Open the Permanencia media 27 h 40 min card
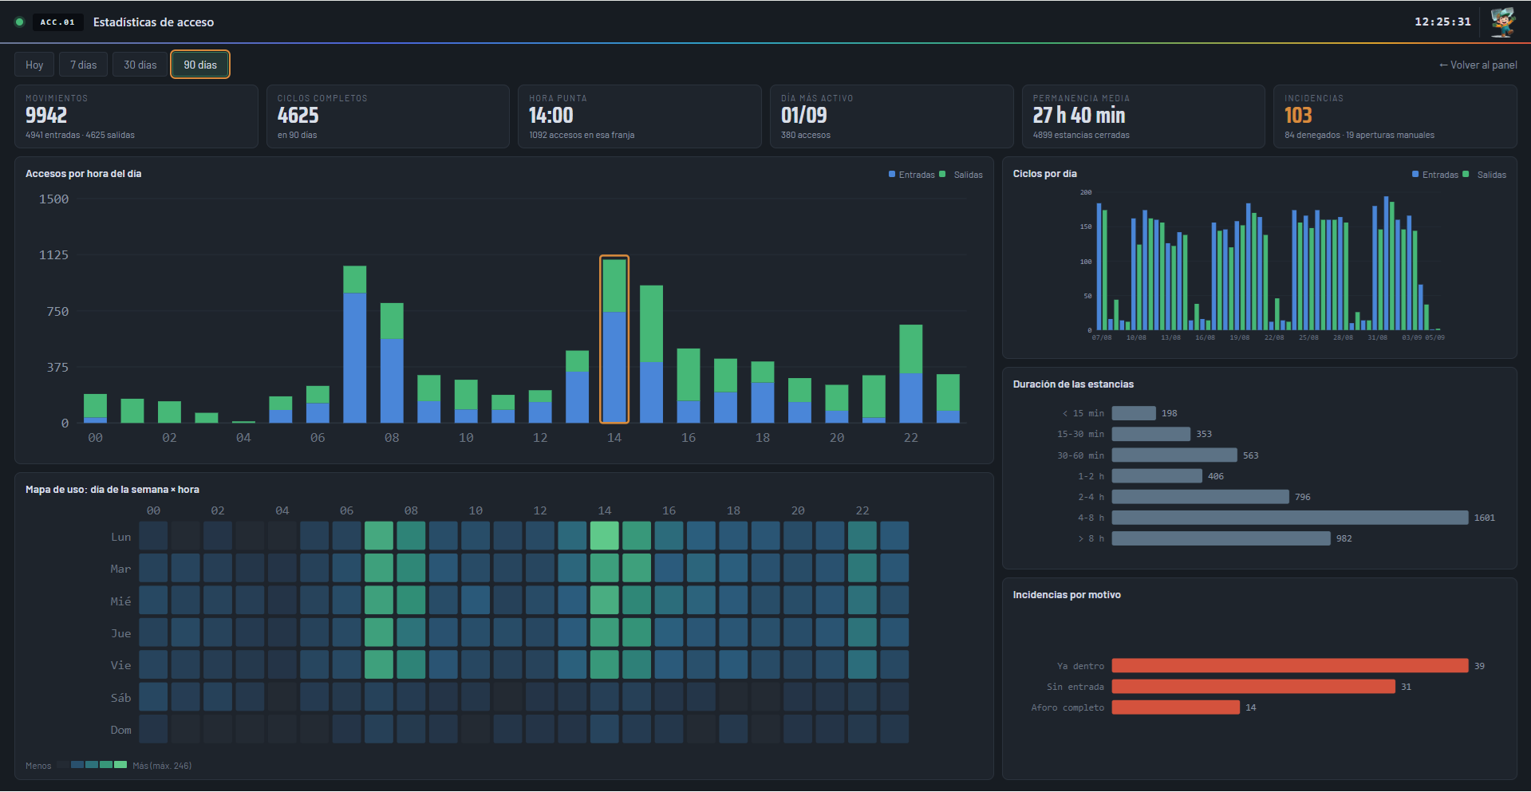This screenshot has width=1531, height=792. pyautogui.click(x=1143, y=116)
